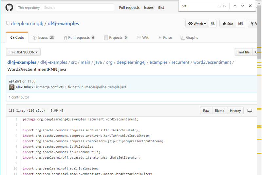Focus the repository search field
This screenshot has width=262, height=175.
pos(78,8)
